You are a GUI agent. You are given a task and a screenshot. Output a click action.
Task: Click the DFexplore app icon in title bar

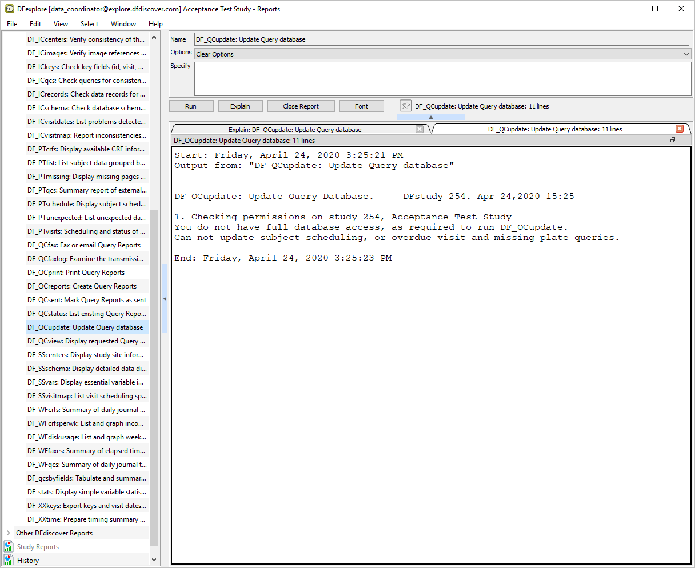click(x=9, y=9)
